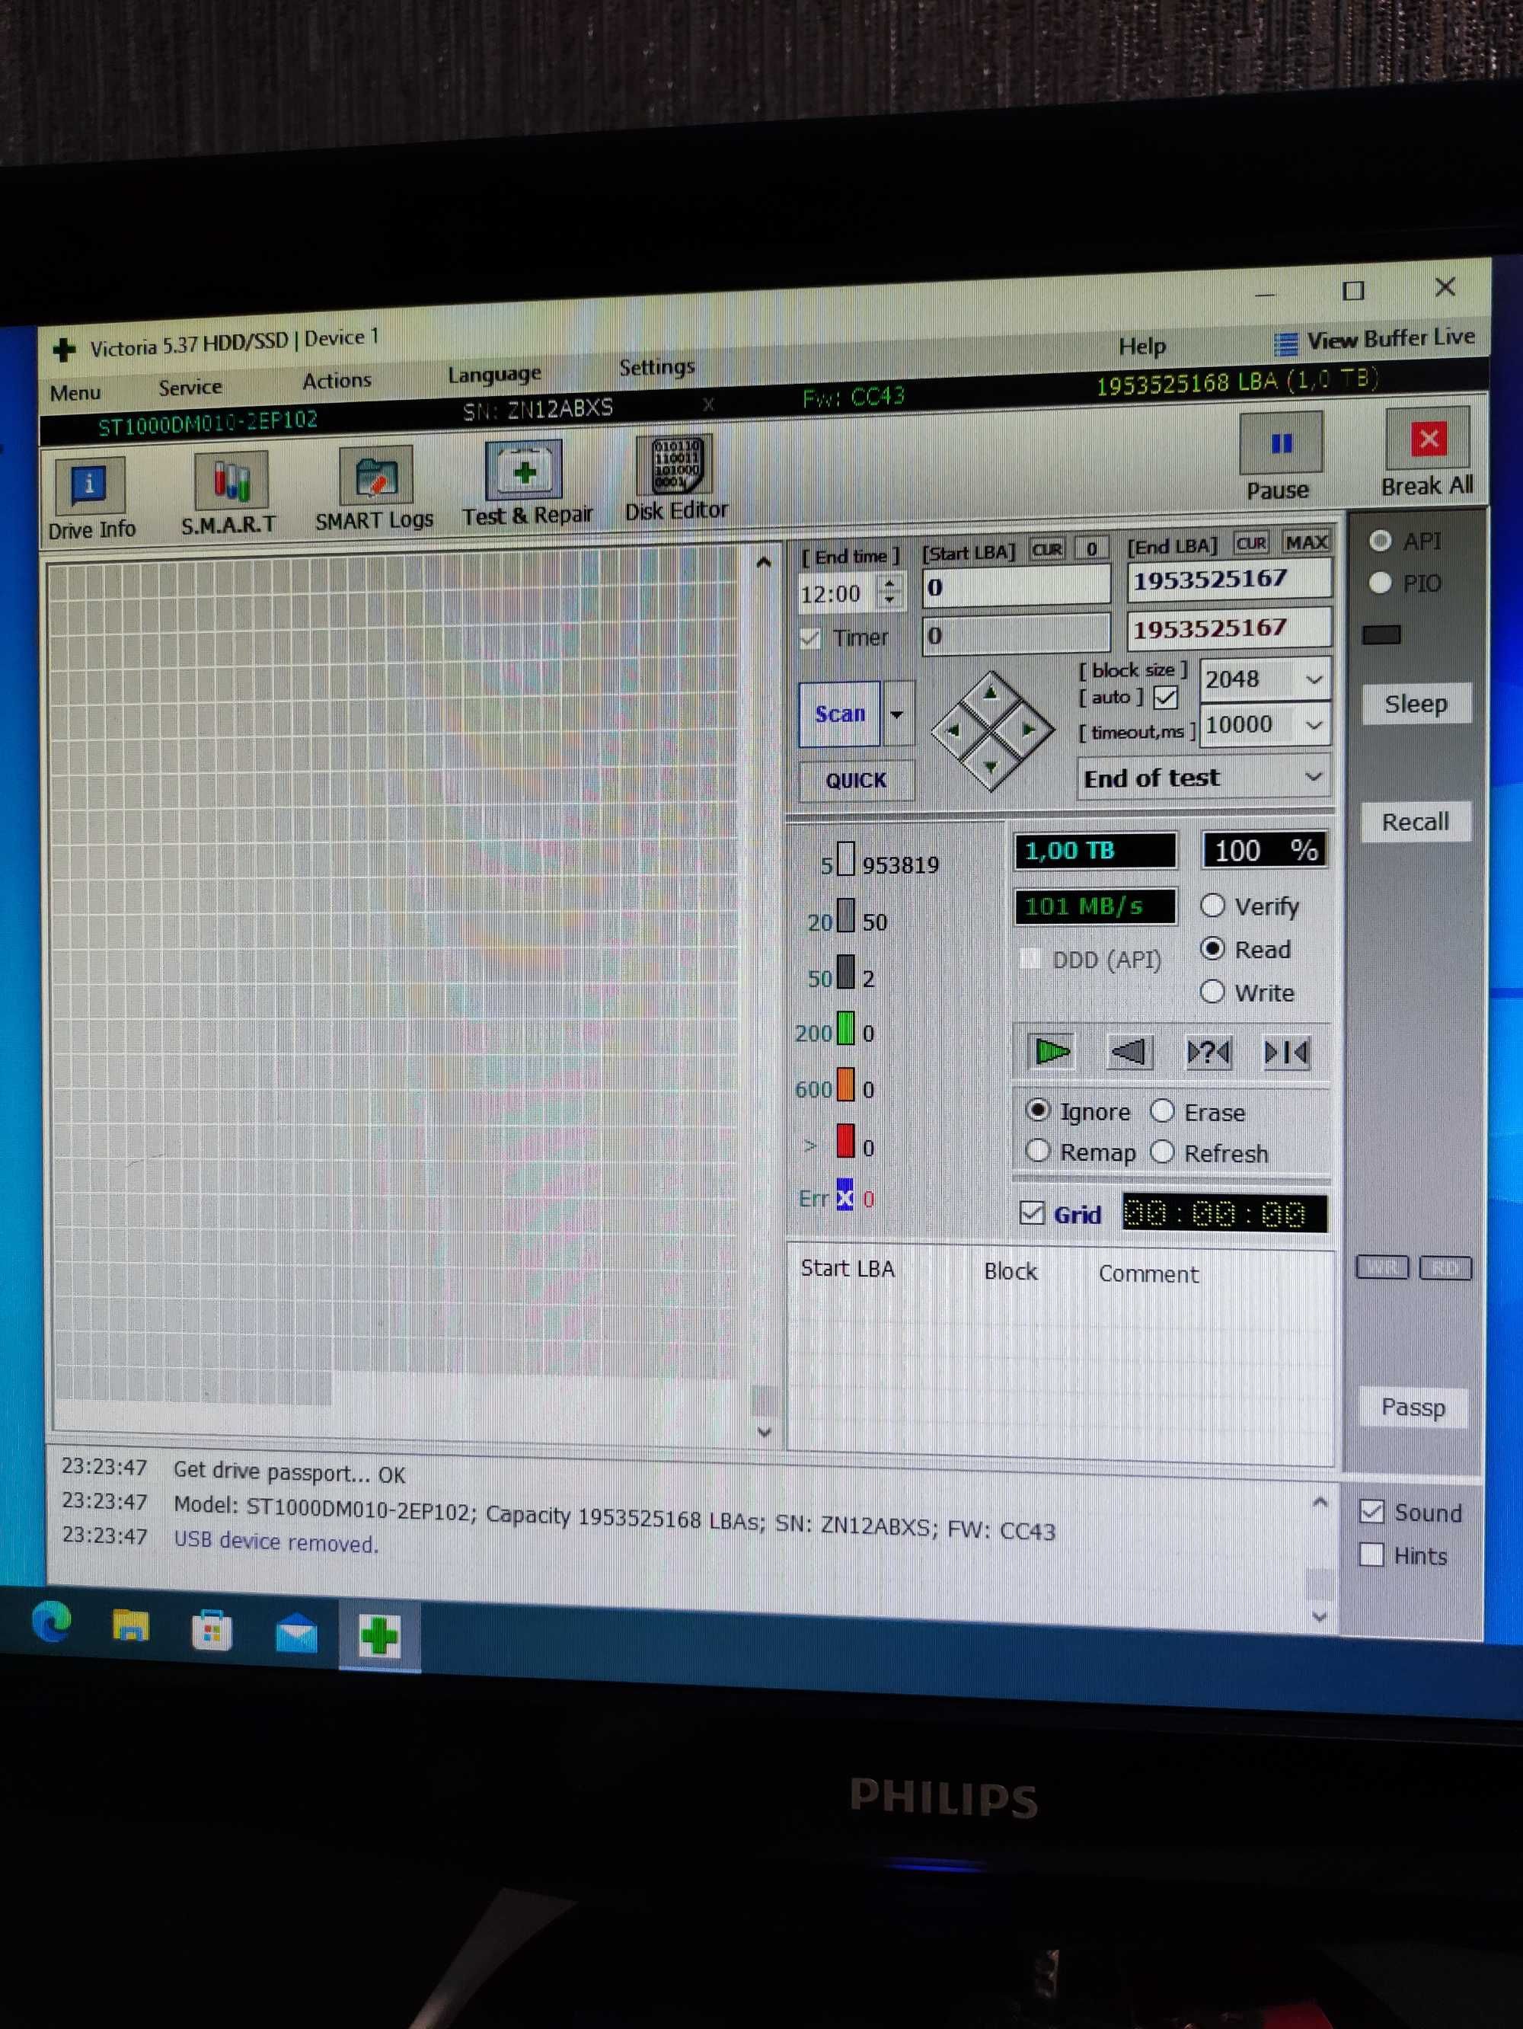Click the Scan button
The height and width of the screenshot is (2029, 1523).
[x=839, y=714]
